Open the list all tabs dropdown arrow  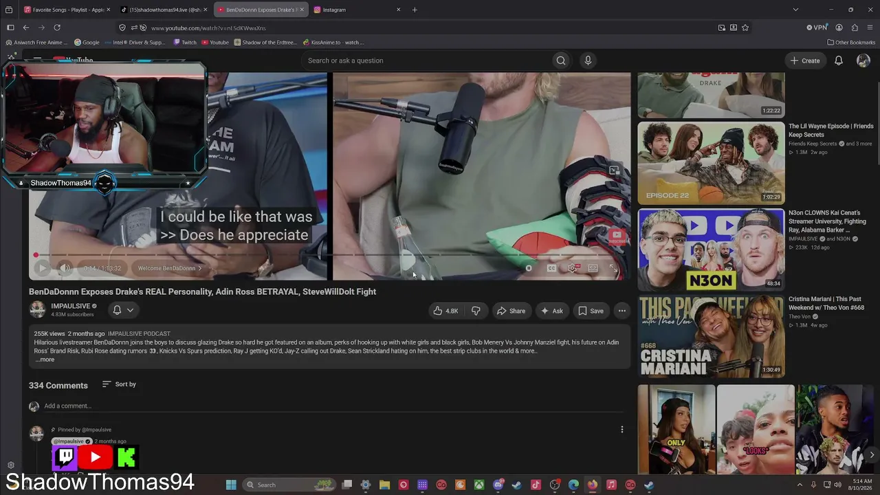click(x=795, y=10)
